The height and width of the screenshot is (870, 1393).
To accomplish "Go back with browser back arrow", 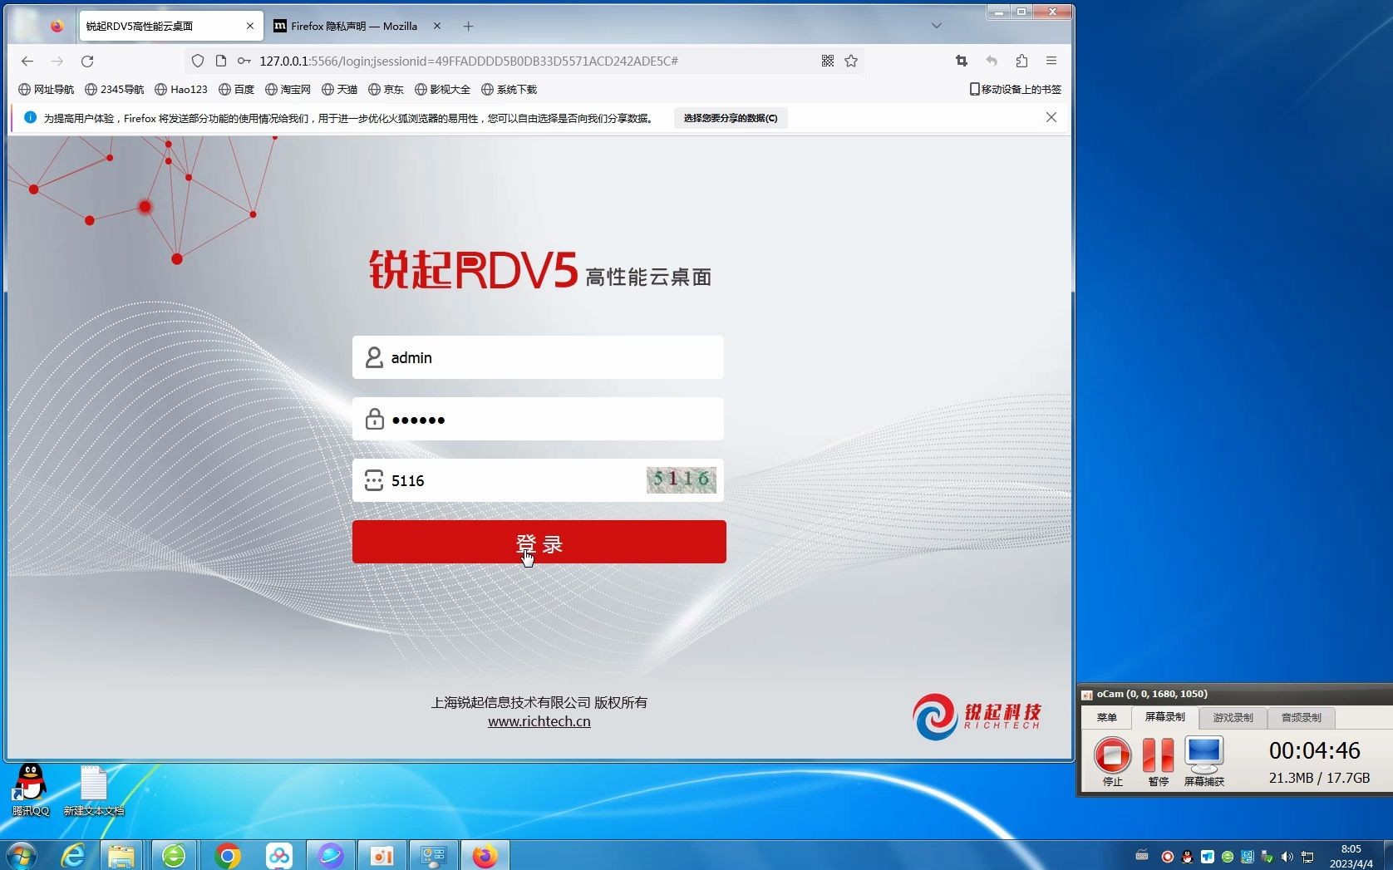I will coord(27,61).
